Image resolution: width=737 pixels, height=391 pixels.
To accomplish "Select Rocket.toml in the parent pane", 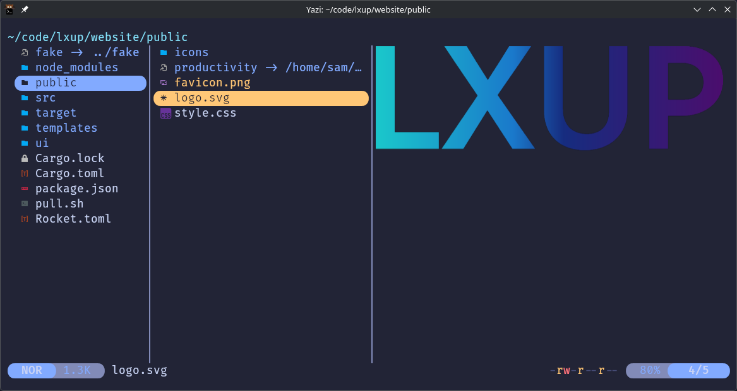I will click(x=73, y=219).
